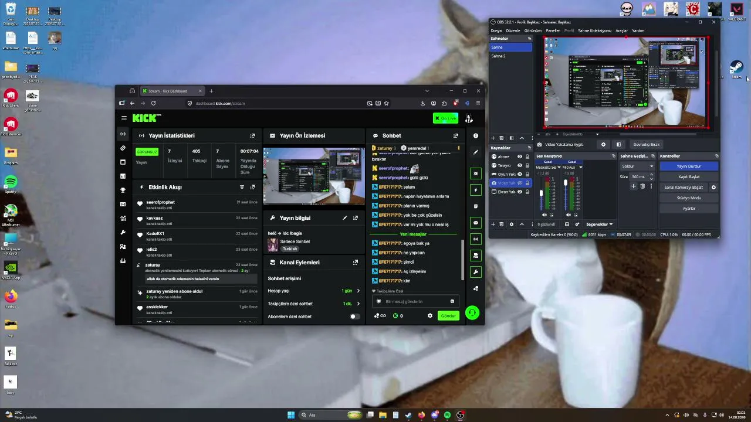Edit Yayın bilgisi with the pencil icon
The height and width of the screenshot is (422, 751).
click(345, 217)
